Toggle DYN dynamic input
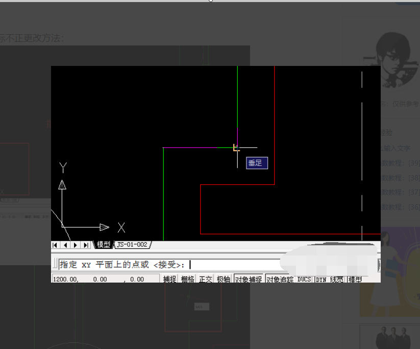This screenshot has height=349, width=420. click(x=321, y=280)
